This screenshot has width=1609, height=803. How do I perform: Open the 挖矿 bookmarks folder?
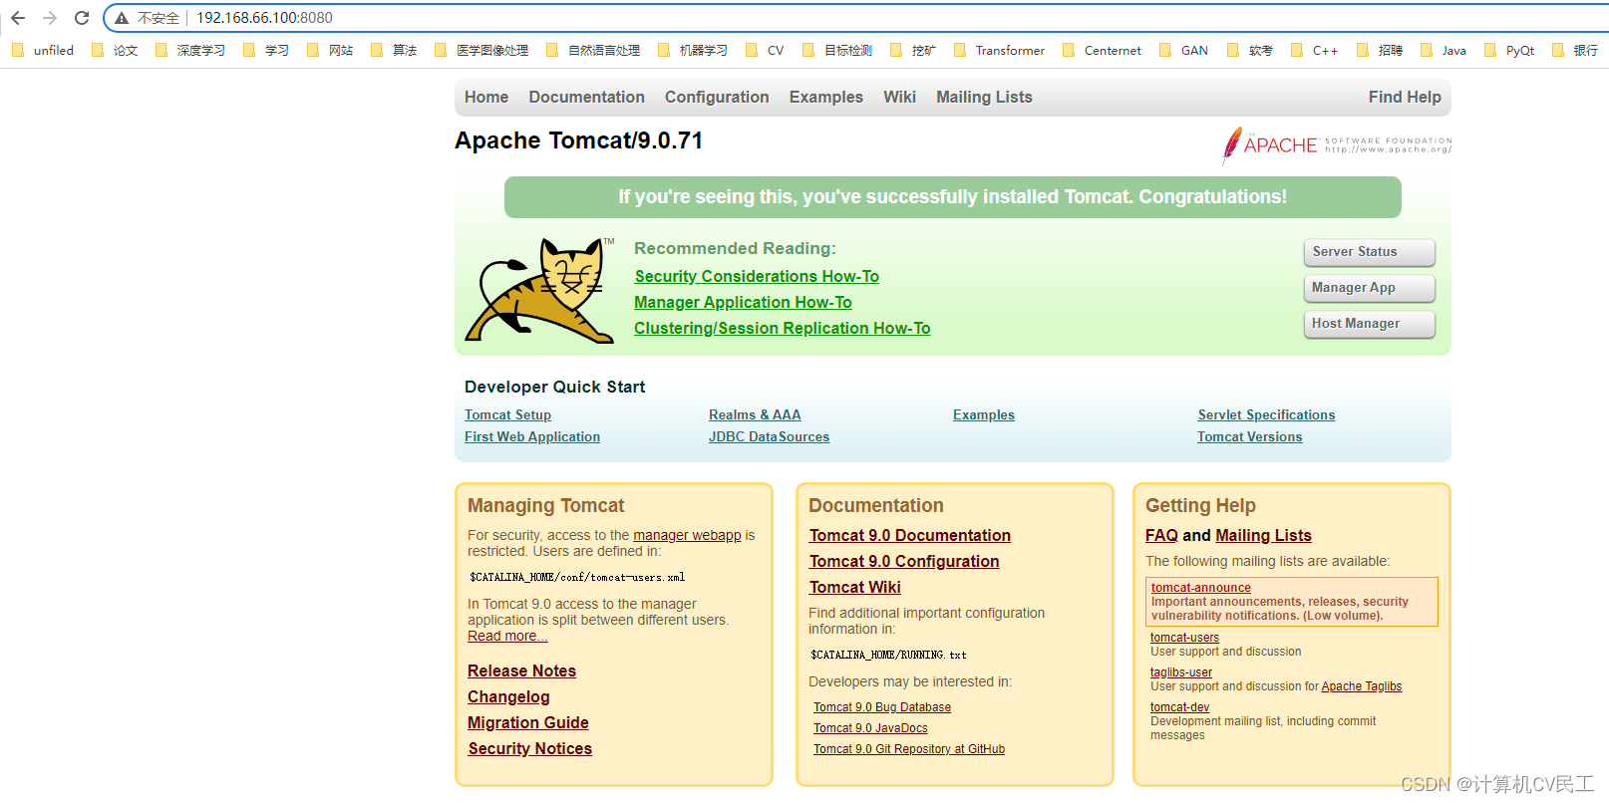pyautogui.click(x=912, y=50)
